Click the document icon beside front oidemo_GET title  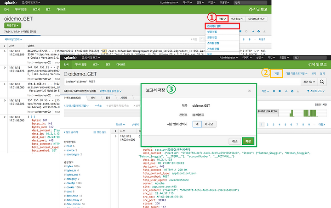click(65, 74)
